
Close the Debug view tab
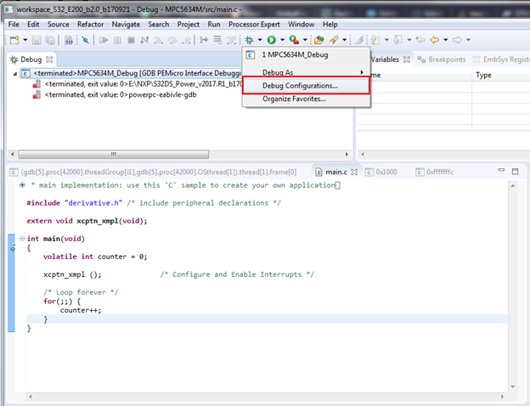point(49,59)
